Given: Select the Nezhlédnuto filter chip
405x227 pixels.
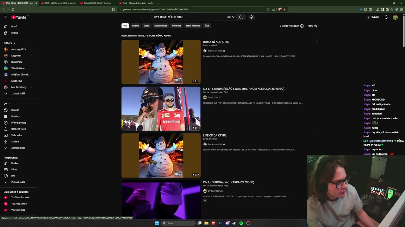Looking at the screenshot, I should [x=161, y=26].
